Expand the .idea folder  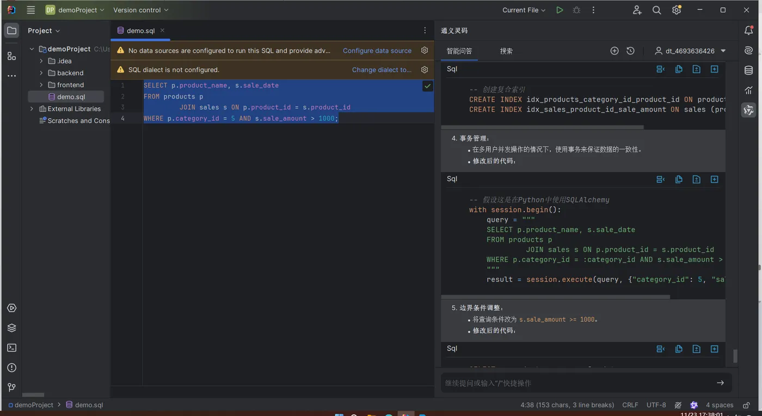point(41,61)
